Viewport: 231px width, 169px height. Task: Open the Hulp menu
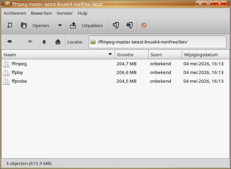82,13
